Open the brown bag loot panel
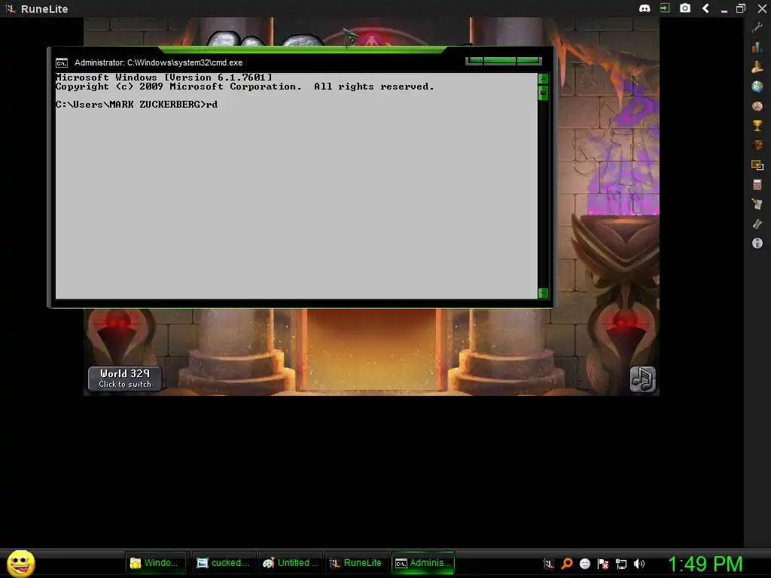Image resolution: width=771 pixels, height=578 pixels. [x=757, y=145]
